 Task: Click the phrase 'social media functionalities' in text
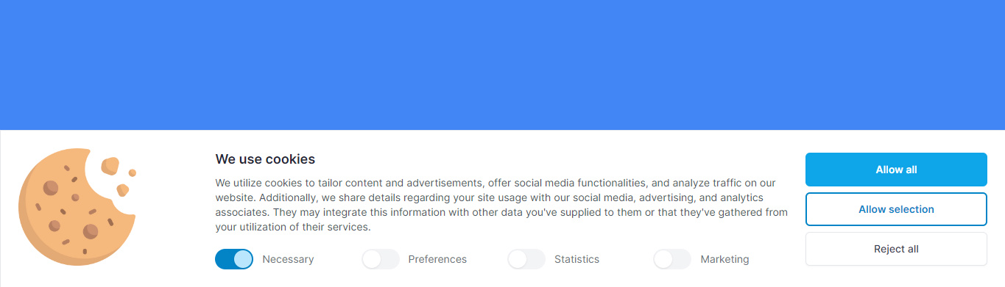click(x=579, y=183)
